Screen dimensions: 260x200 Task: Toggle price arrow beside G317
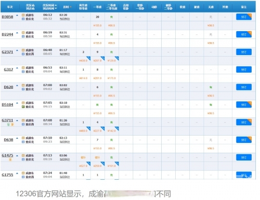point(17,68)
